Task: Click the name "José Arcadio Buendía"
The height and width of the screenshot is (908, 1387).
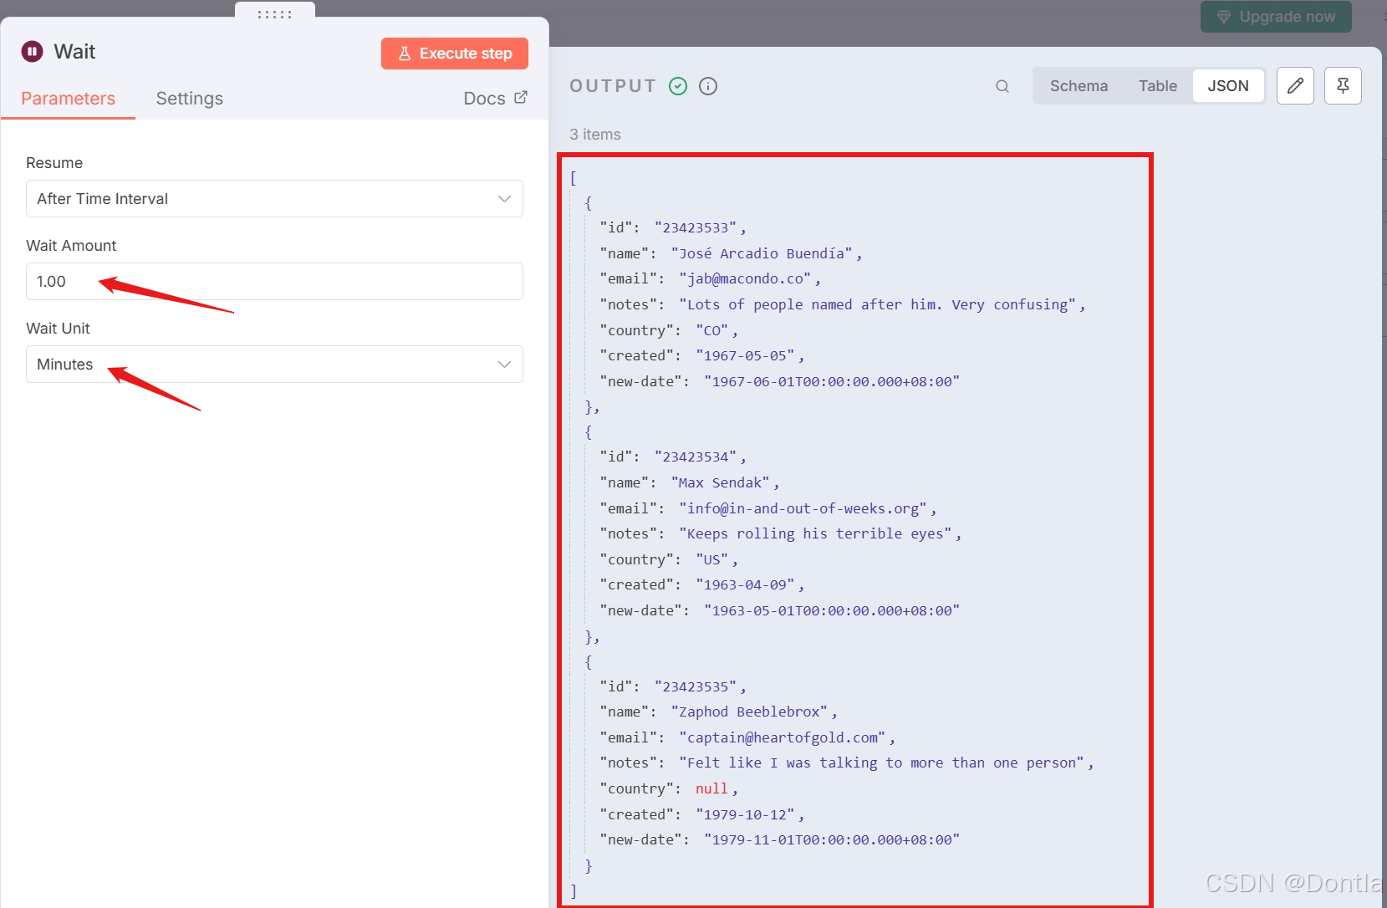Action: tap(762, 253)
